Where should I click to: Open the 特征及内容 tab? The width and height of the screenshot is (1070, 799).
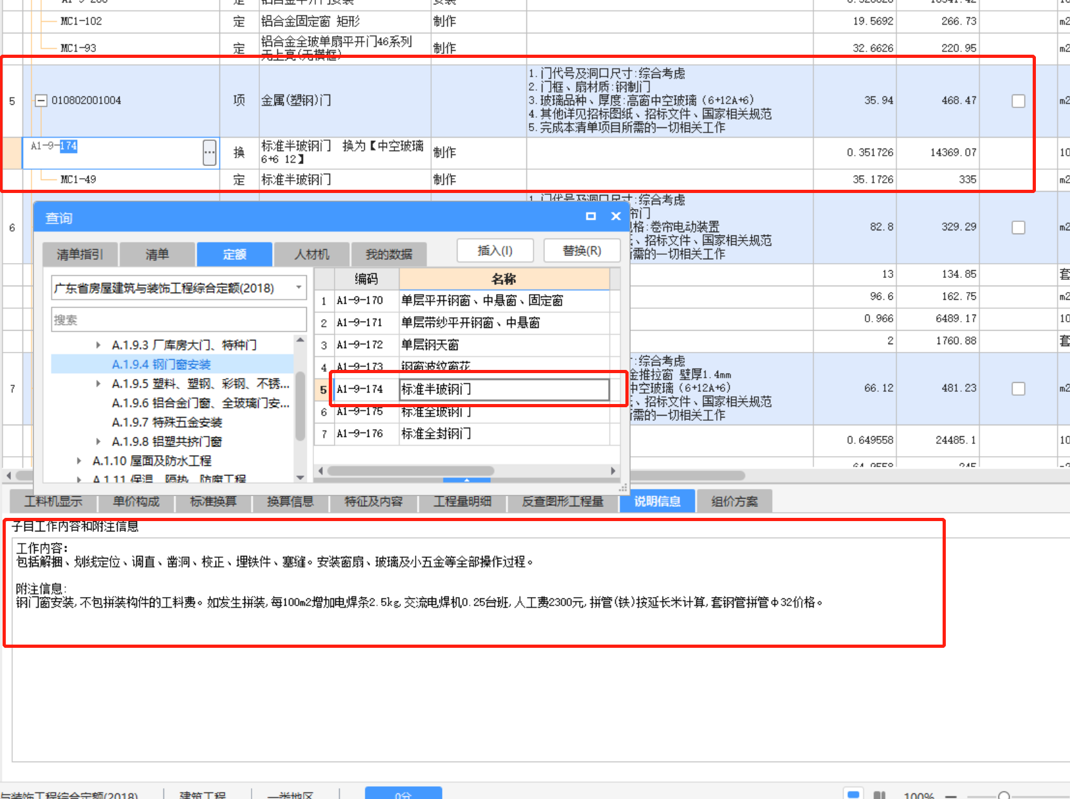pyautogui.click(x=373, y=501)
